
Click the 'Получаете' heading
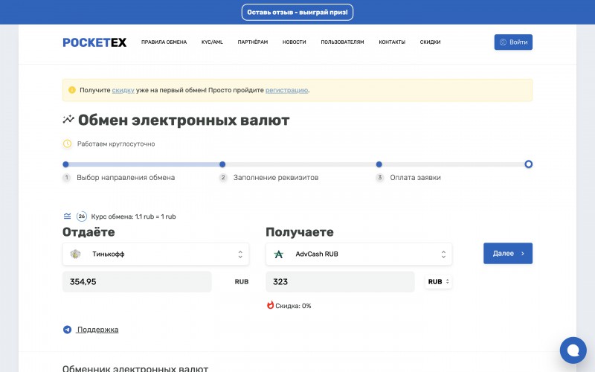coord(300,232)
